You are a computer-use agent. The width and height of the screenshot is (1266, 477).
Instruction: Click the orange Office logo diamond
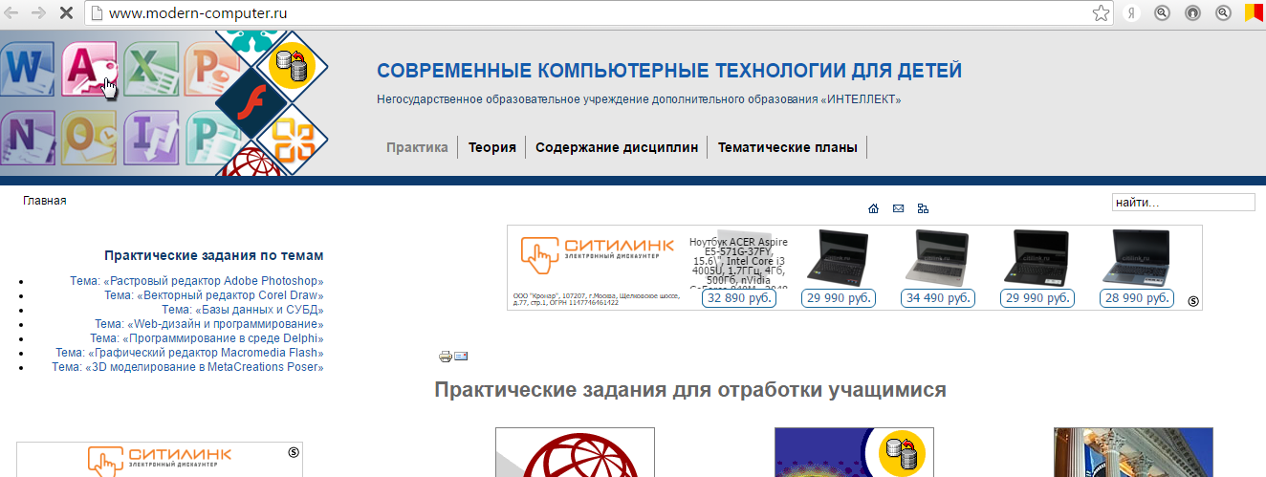tap(292, 140)
